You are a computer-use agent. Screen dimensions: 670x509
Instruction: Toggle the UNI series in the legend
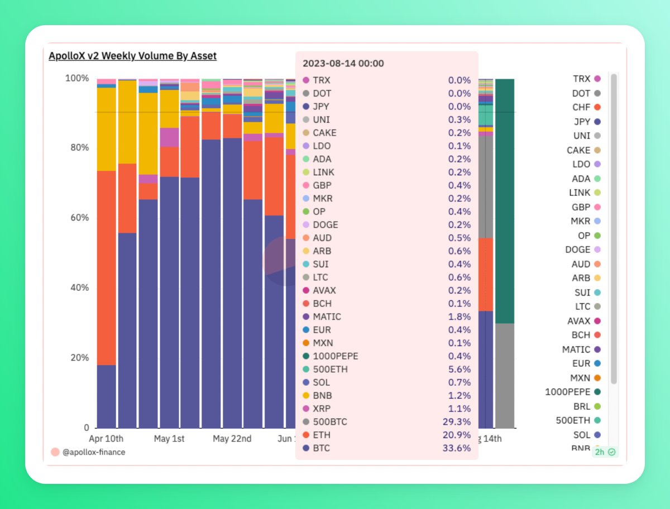pyautogui.click(x=587, y=136)
